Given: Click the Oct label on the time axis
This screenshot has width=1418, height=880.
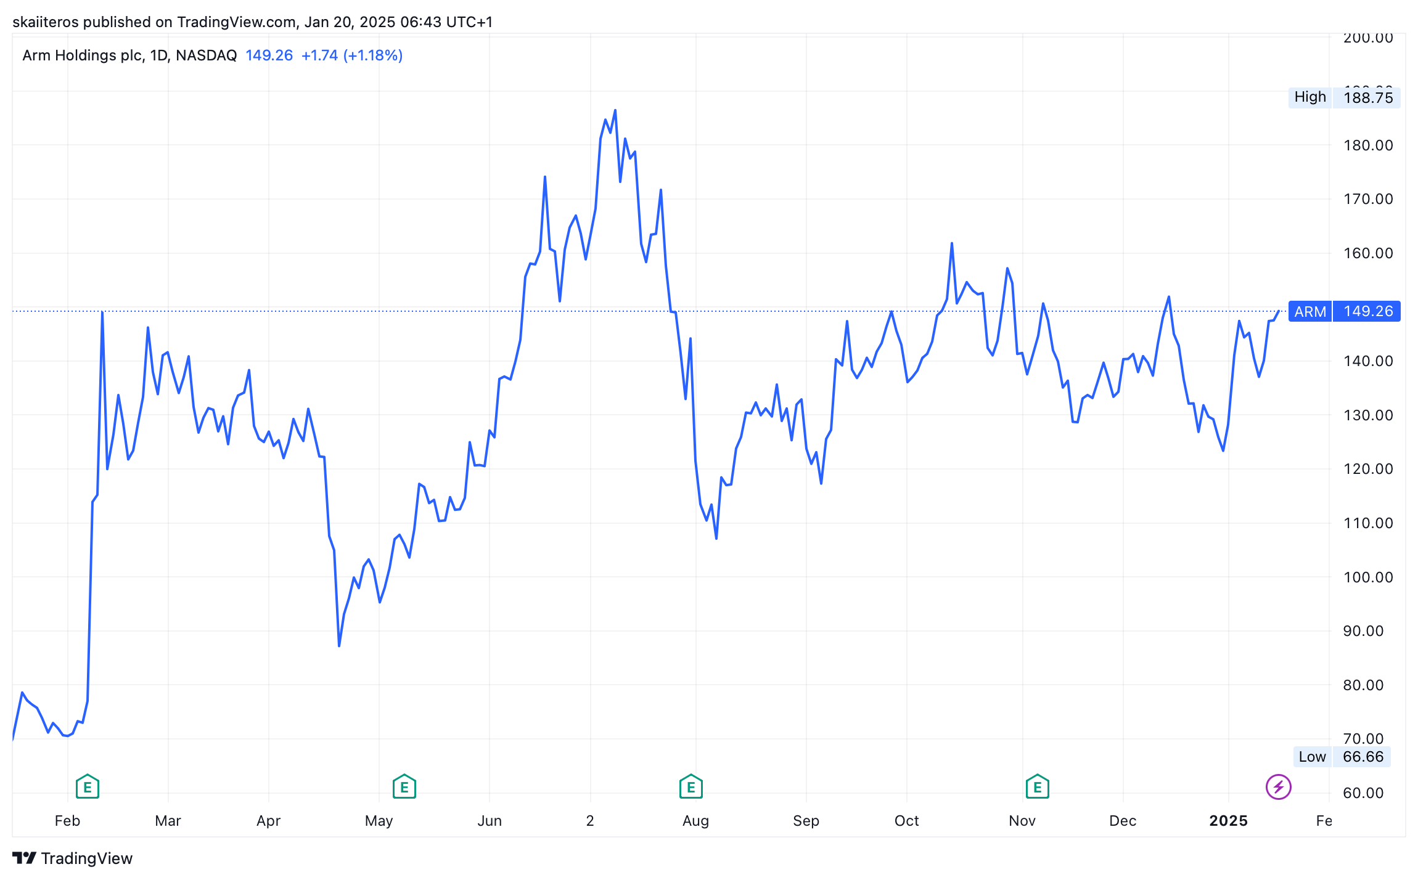Looking at the screenshot, I should [907, 821].
